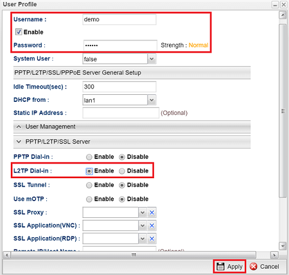Cancel the user profile changes
This screenshot has width=289, height=275.
click(x=265, y=267)
